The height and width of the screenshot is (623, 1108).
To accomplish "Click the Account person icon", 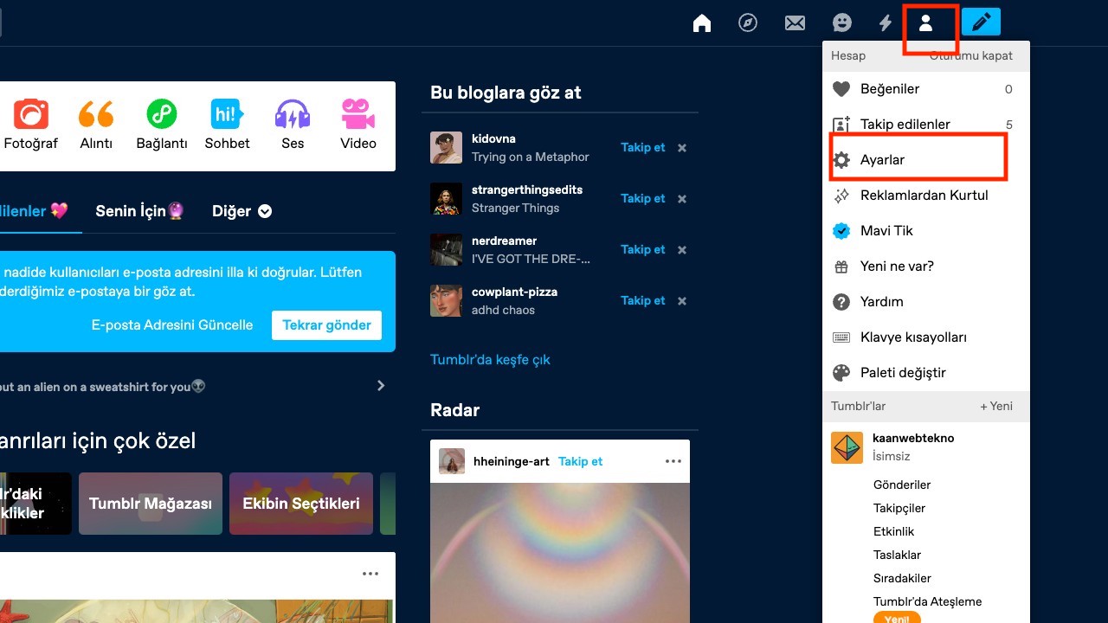I will [925, 23].
